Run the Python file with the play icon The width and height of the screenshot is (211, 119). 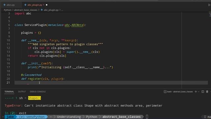click(209, 5)
